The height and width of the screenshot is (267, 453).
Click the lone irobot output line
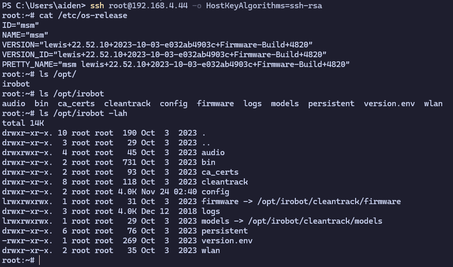15,84
